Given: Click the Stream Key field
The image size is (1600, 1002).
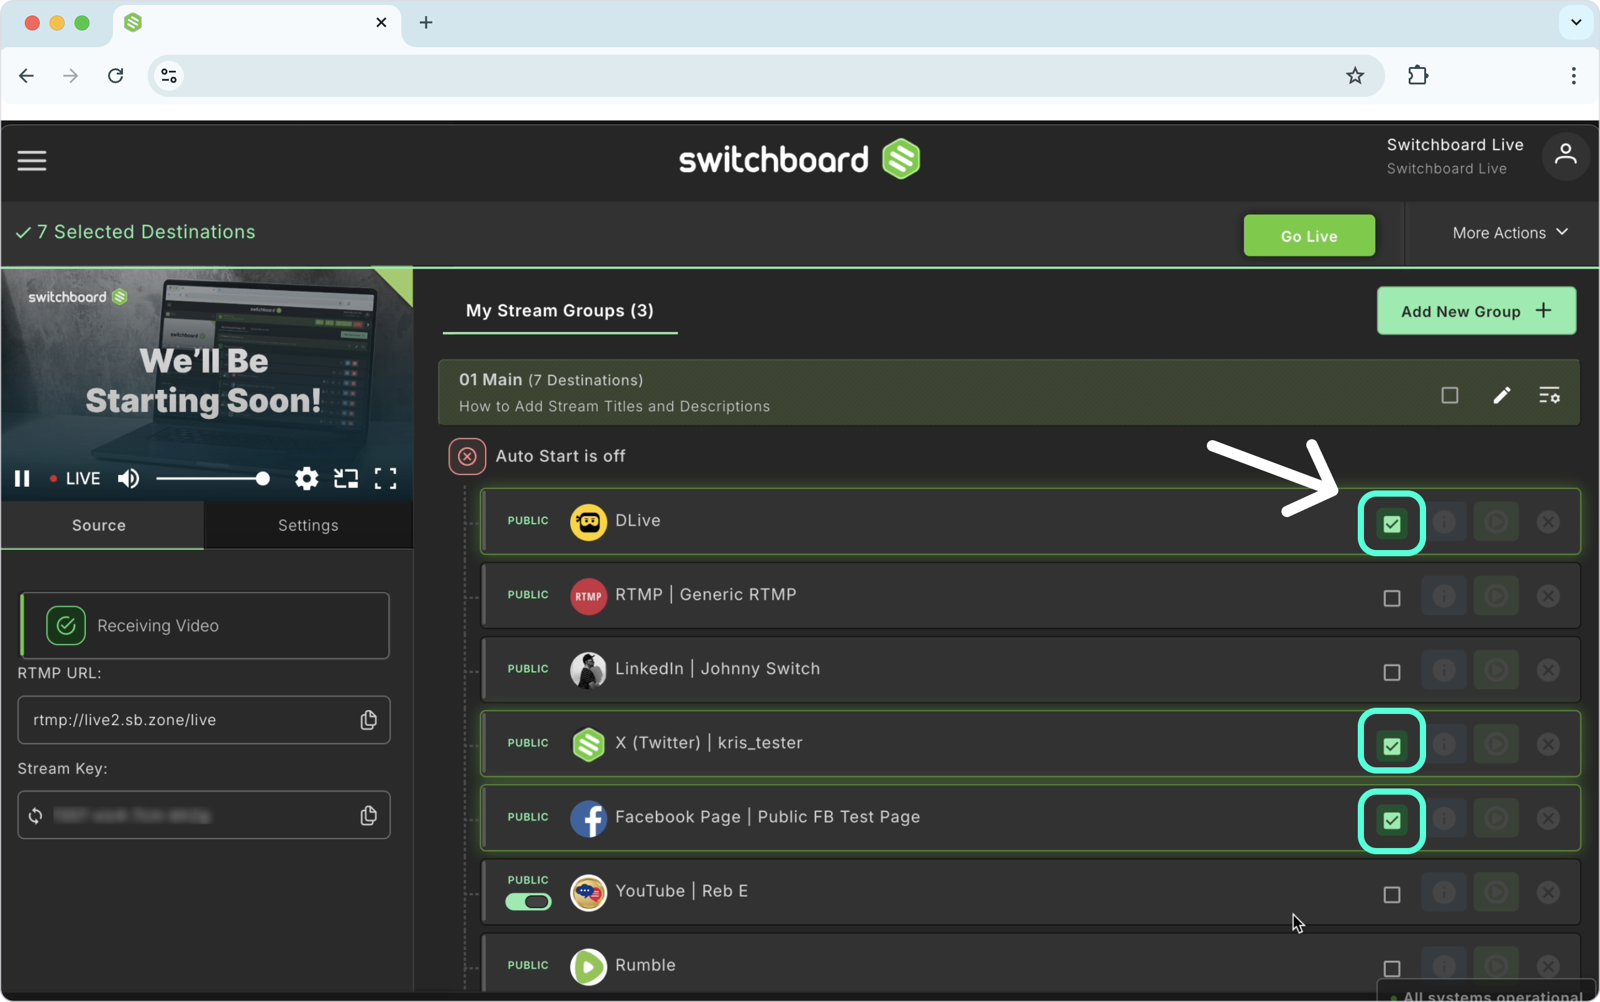Looking at the screenshot, I should (204, 815).
